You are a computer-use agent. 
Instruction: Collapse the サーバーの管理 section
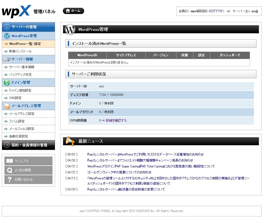29,27
